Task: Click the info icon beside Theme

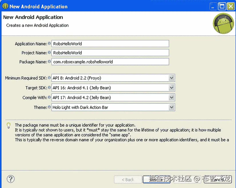Action: click(49, 107)
